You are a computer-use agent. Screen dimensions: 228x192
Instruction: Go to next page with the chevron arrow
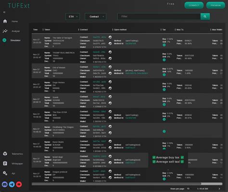click(219, 189)
